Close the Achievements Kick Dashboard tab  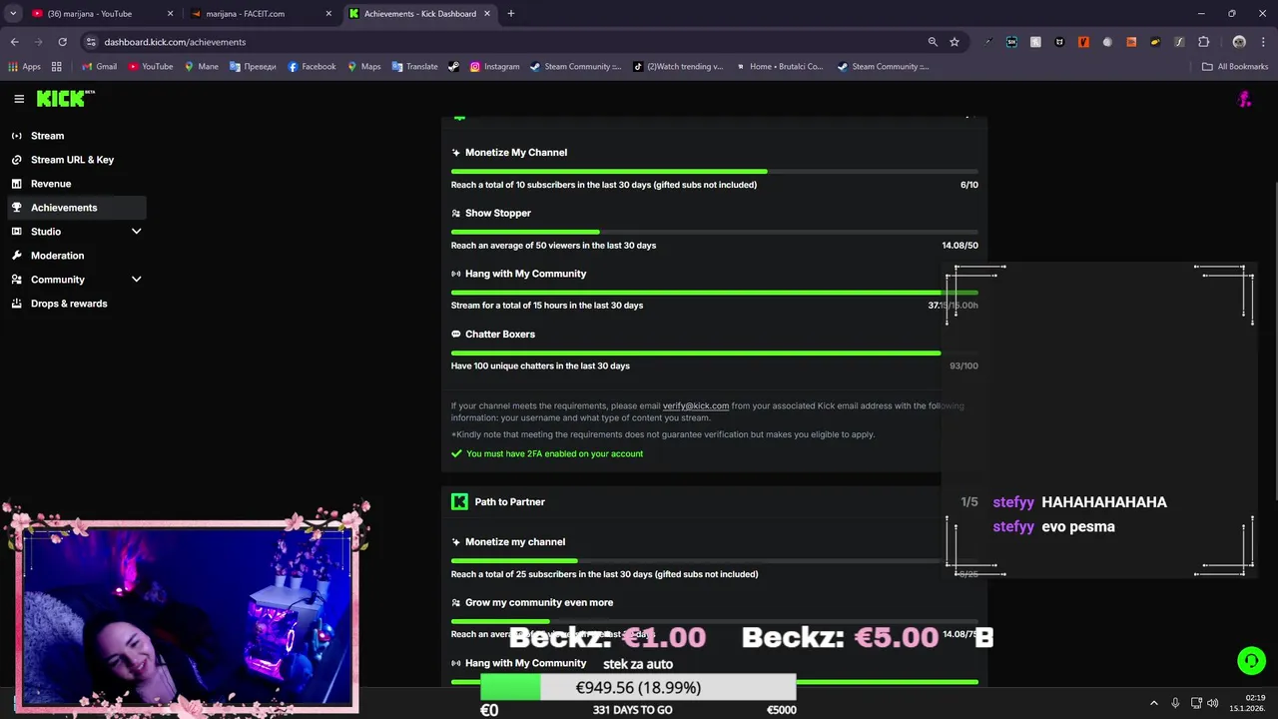coord(487,14)
